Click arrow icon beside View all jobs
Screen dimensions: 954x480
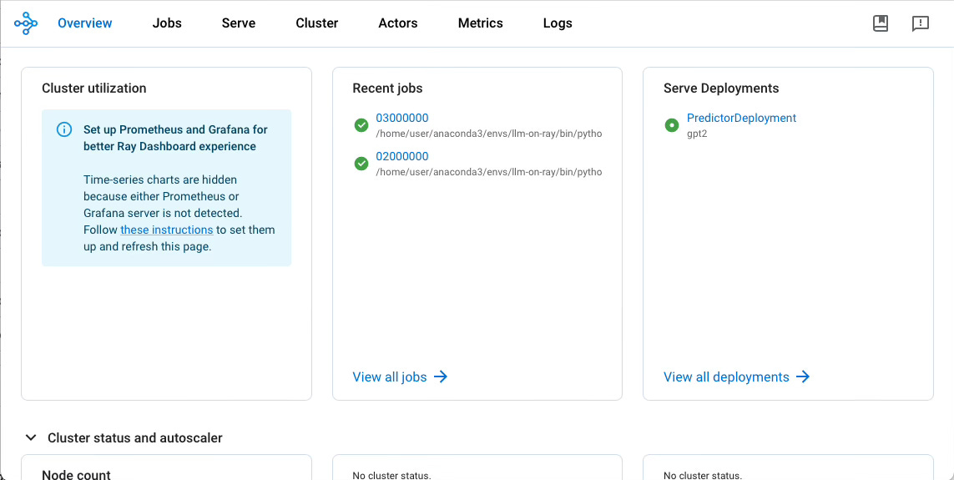[441, 376]
